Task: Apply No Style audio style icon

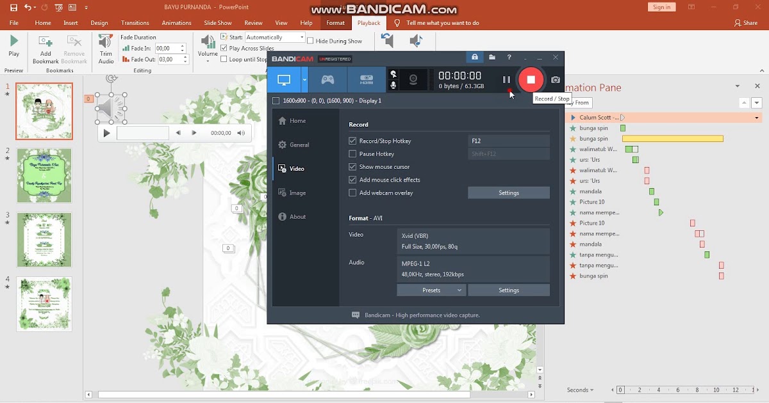Action: tap(387, 42)
